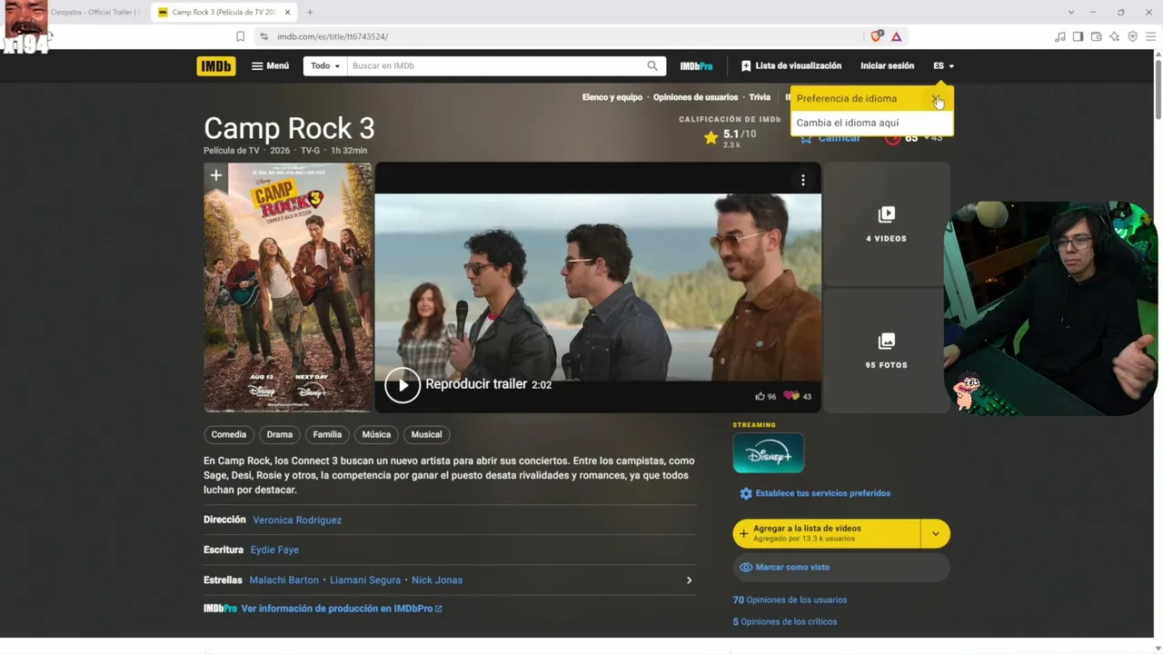Select the Musical genre chip

(x=426, y=434)
